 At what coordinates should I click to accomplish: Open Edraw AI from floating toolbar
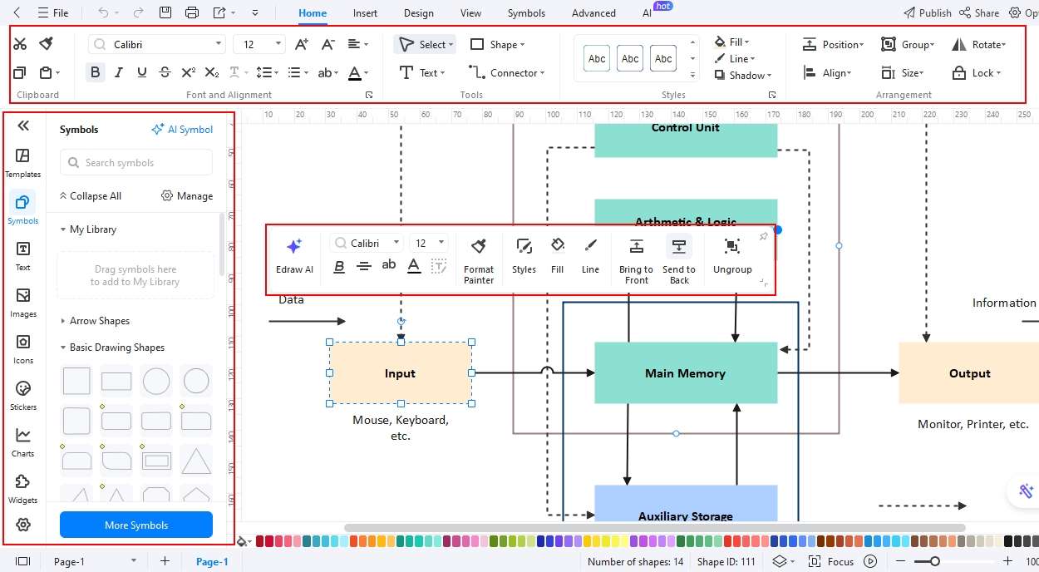pos(294,256)
